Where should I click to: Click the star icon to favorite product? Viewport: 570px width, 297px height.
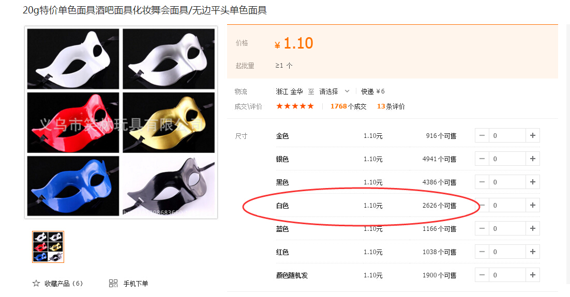(x=36, y=284)
